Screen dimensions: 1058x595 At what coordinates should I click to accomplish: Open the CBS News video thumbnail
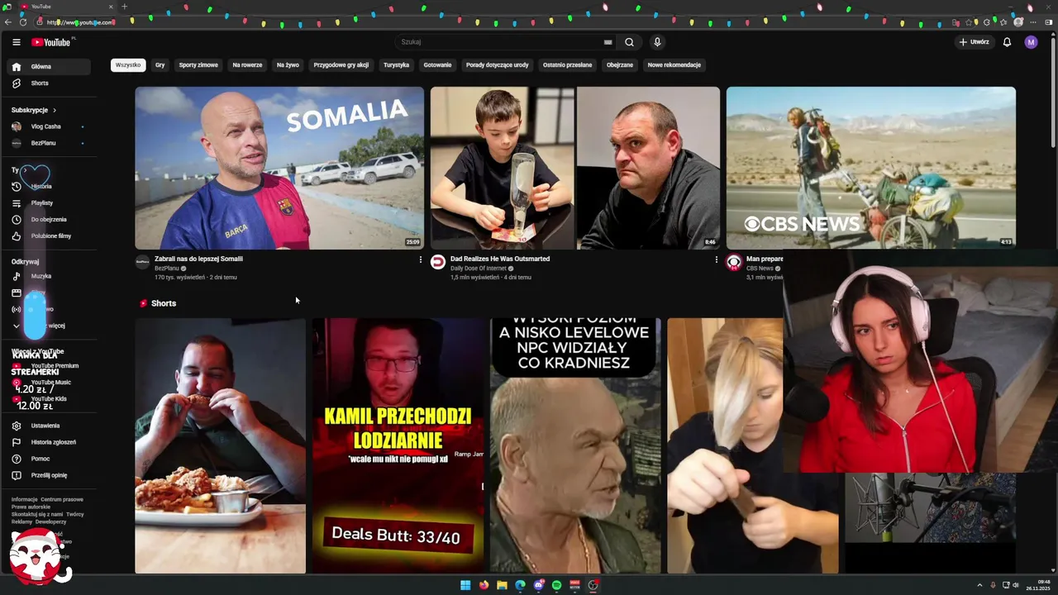[871, 168]
